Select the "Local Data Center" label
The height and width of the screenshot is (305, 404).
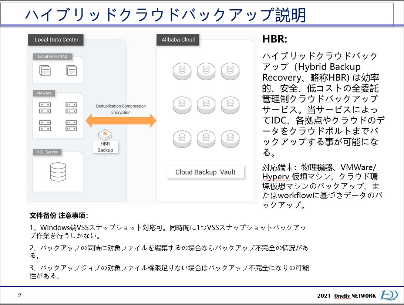[x=56, y=40]
